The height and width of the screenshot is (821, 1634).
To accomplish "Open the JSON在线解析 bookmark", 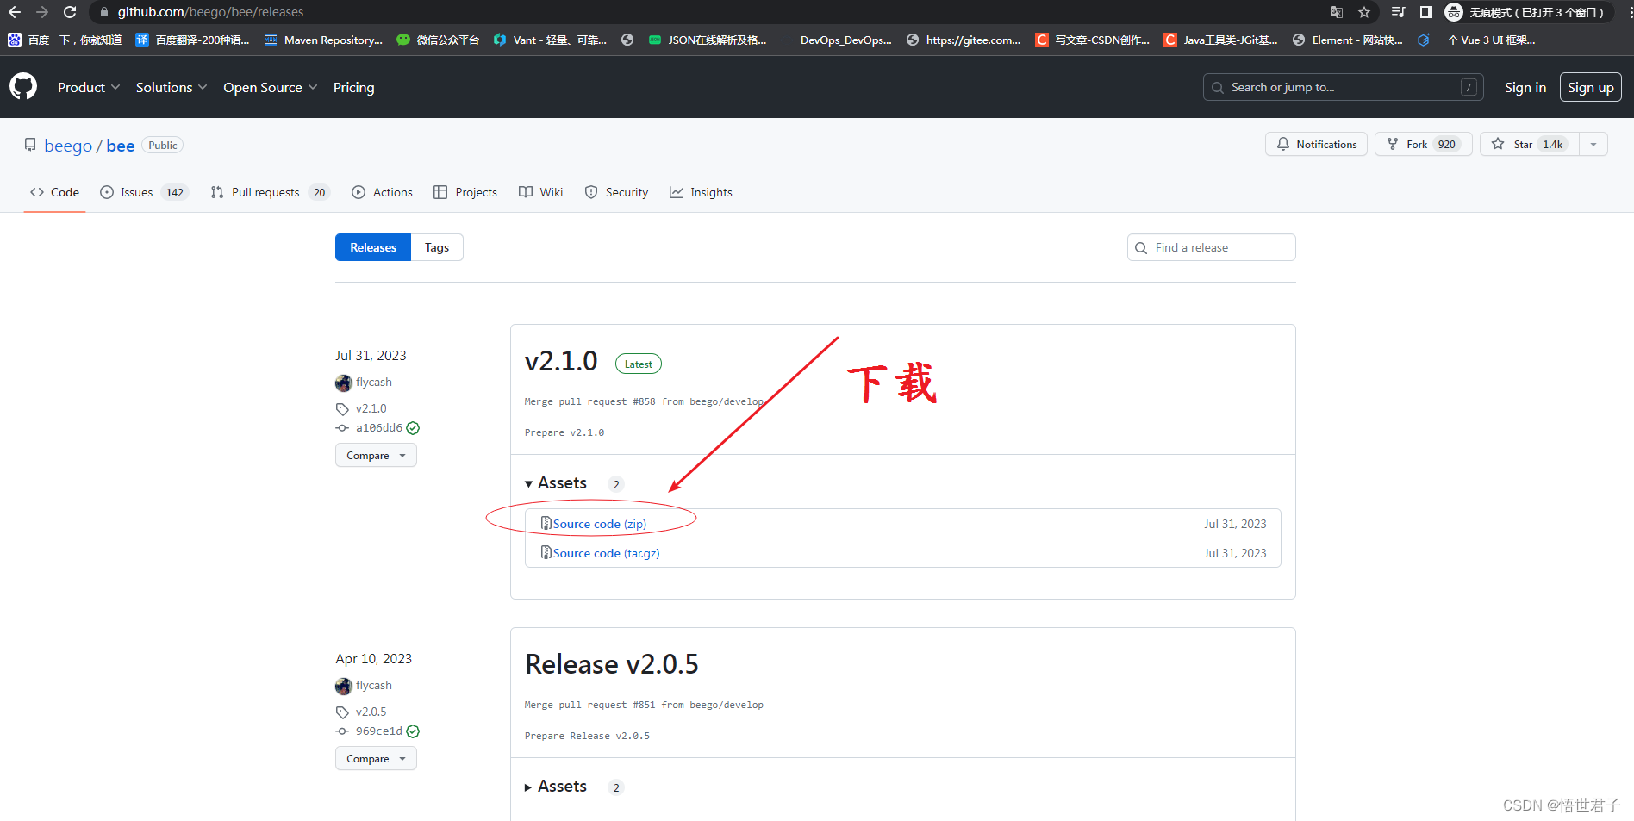I will pos(707,40).
